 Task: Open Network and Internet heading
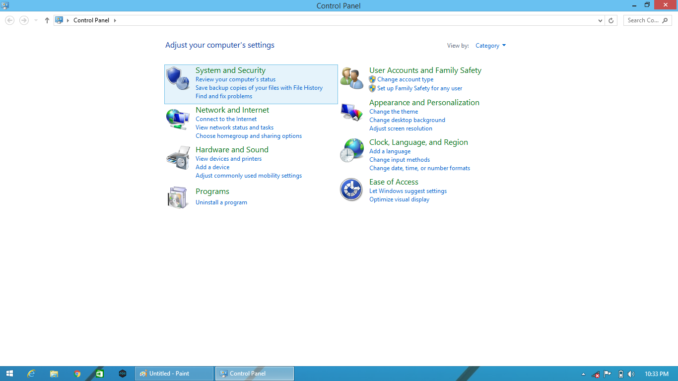tap(232, 110)
